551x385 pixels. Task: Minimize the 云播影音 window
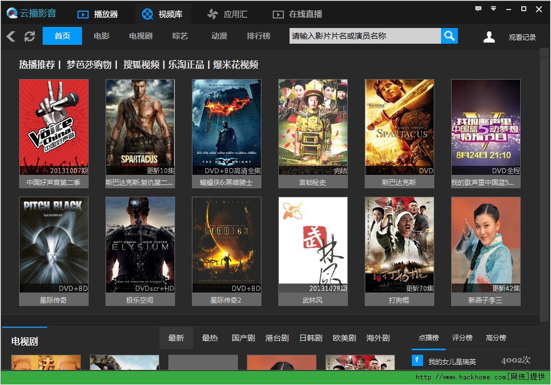point(508,10)
